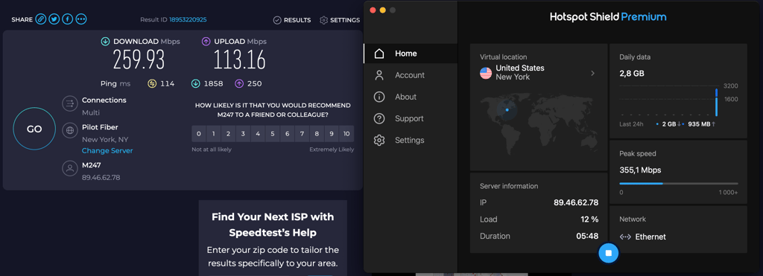This screenshot has width=763, height=276.
Task: Rate recommendation score 4
Action: 257,134
